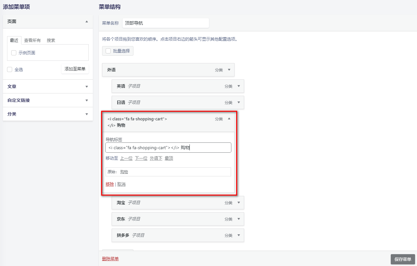Move item up via 上一位 link
Viewport: 417px width, 266px height.
click(126, 158)
